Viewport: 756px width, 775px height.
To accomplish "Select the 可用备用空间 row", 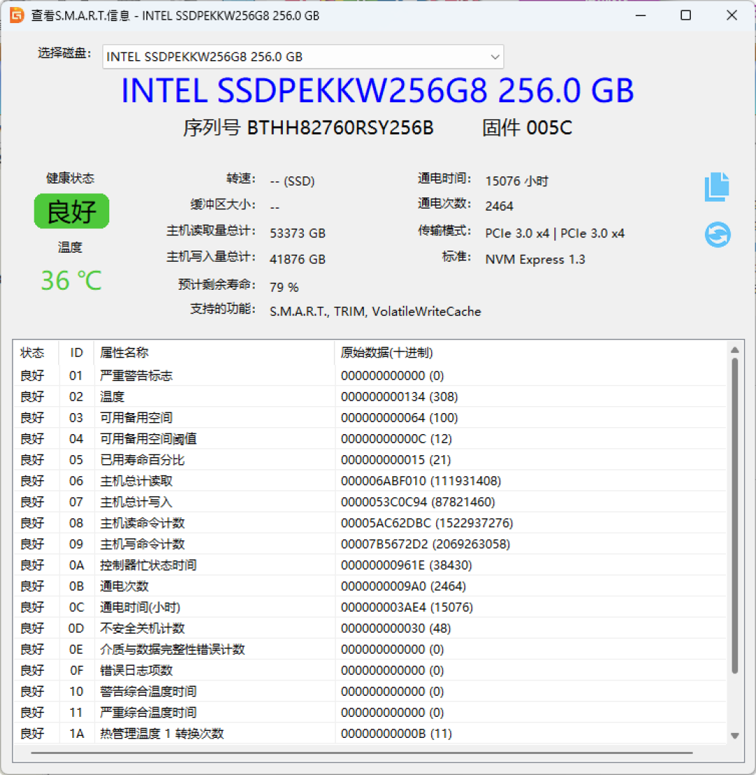I will 370,418.
